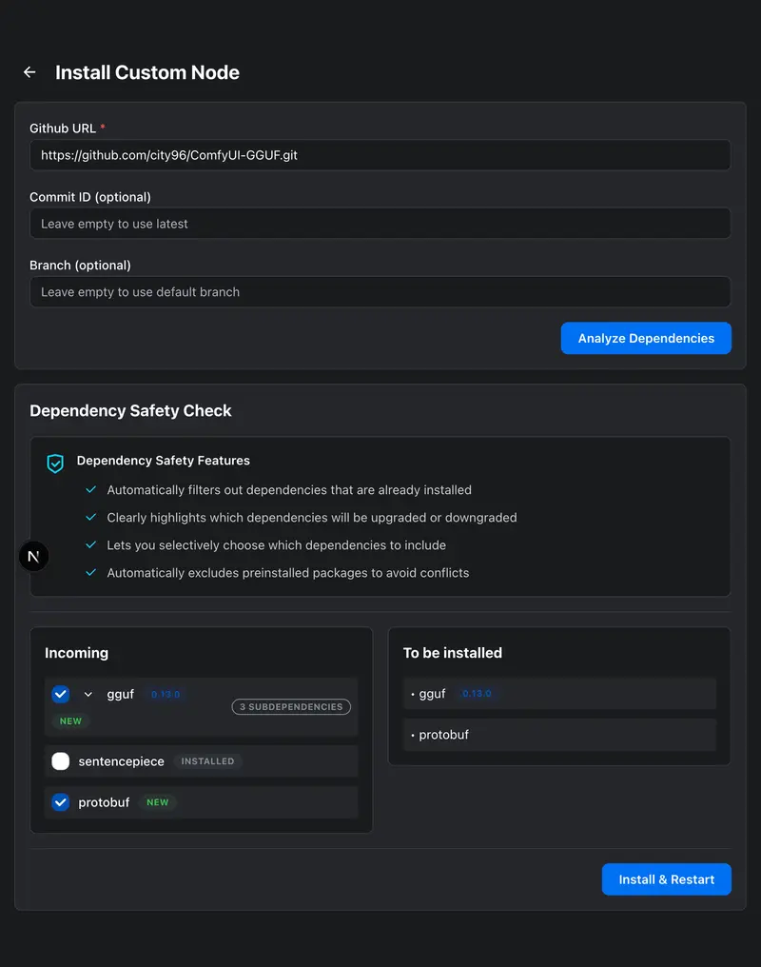Select gguf in the To be installed list
This screenshot has height=967, width=761.
click(x=433, y=694)
